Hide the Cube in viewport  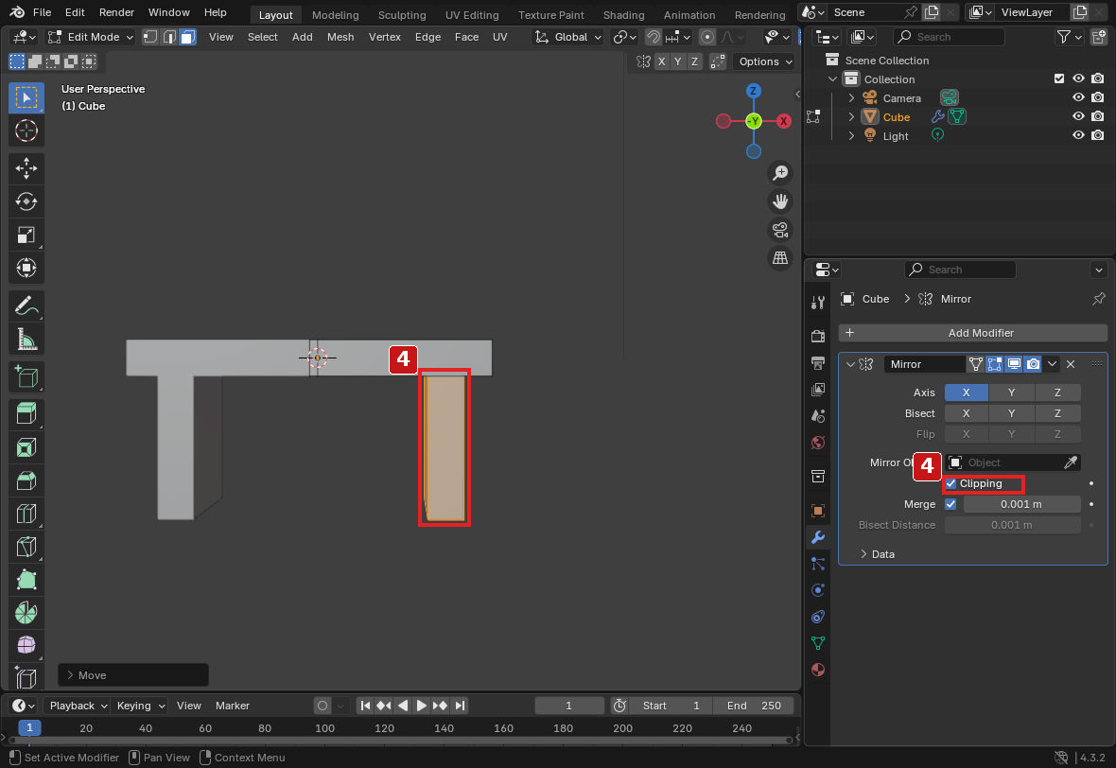1078,116
